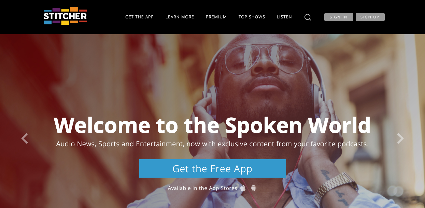425x208 pixels.
Task: Click the Audio News, Sports and Entertainment tagline
Action: 212,144
